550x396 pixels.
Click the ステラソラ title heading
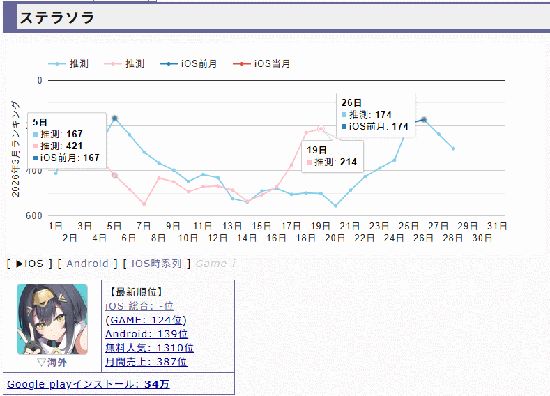(x=57, y=17)
